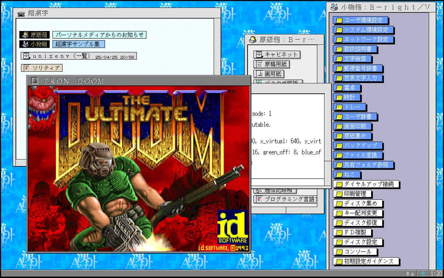
Task: Open the 電卓 calculator
Action: (347, 88)
